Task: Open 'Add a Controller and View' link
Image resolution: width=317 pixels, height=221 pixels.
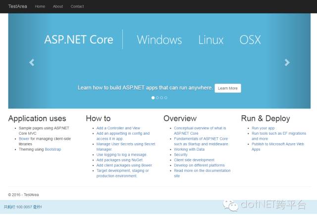Action: pyautogui.click(x=118, y=128)
